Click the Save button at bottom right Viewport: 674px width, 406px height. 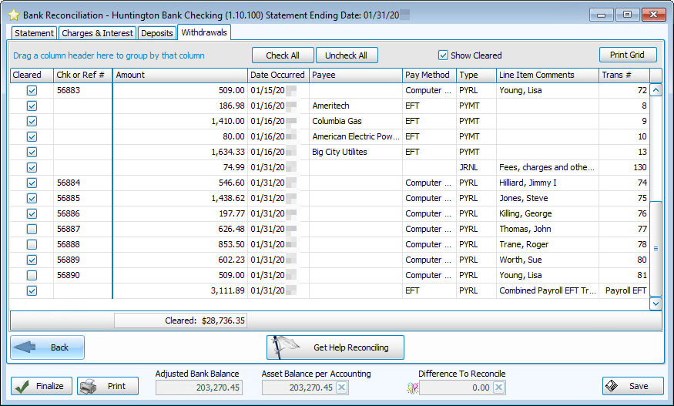633,386
